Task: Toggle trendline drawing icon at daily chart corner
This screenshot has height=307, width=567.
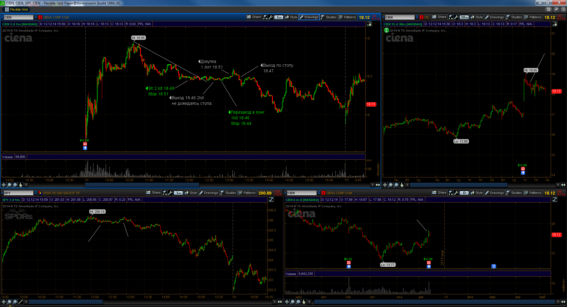Action: [x=555, y=200]
